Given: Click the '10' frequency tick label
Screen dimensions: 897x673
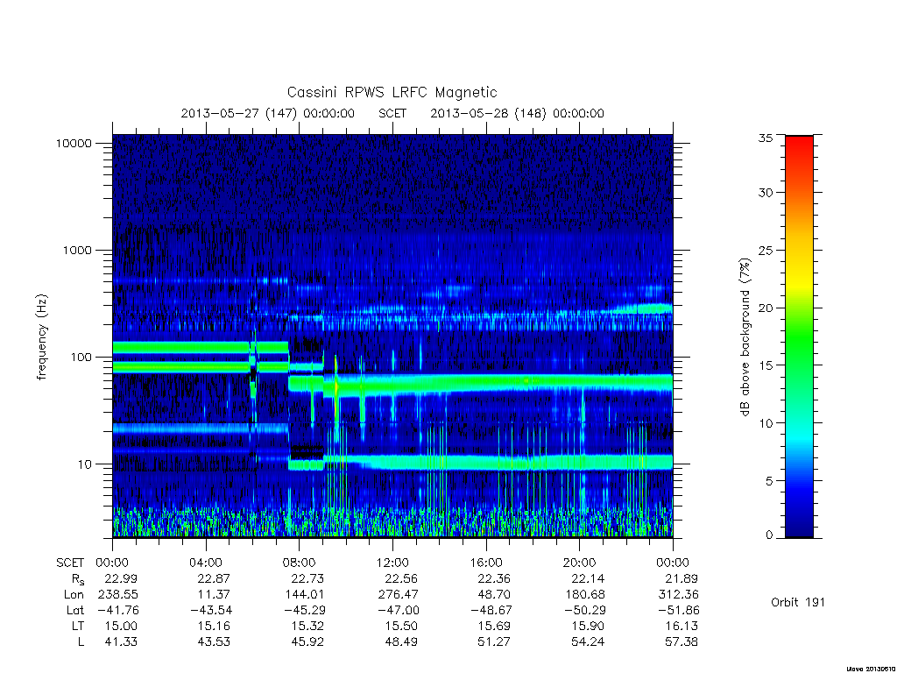Looking at the screenshot, I should 85,464.
